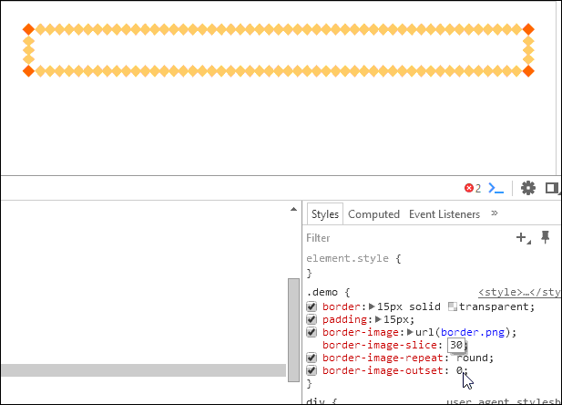The width and height of the screenshot is (562, 405).
Task: Add new style rule plus icon
Action: pos(523,237)
